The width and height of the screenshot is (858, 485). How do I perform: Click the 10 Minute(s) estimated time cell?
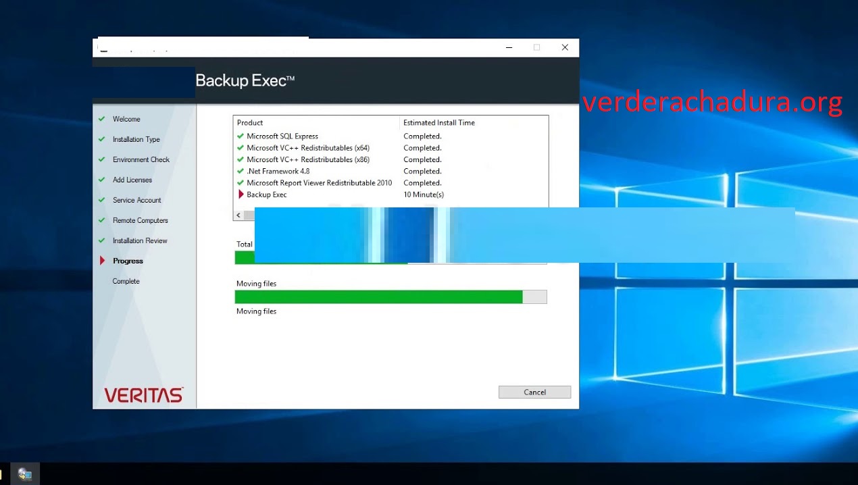tap(424, 195)
